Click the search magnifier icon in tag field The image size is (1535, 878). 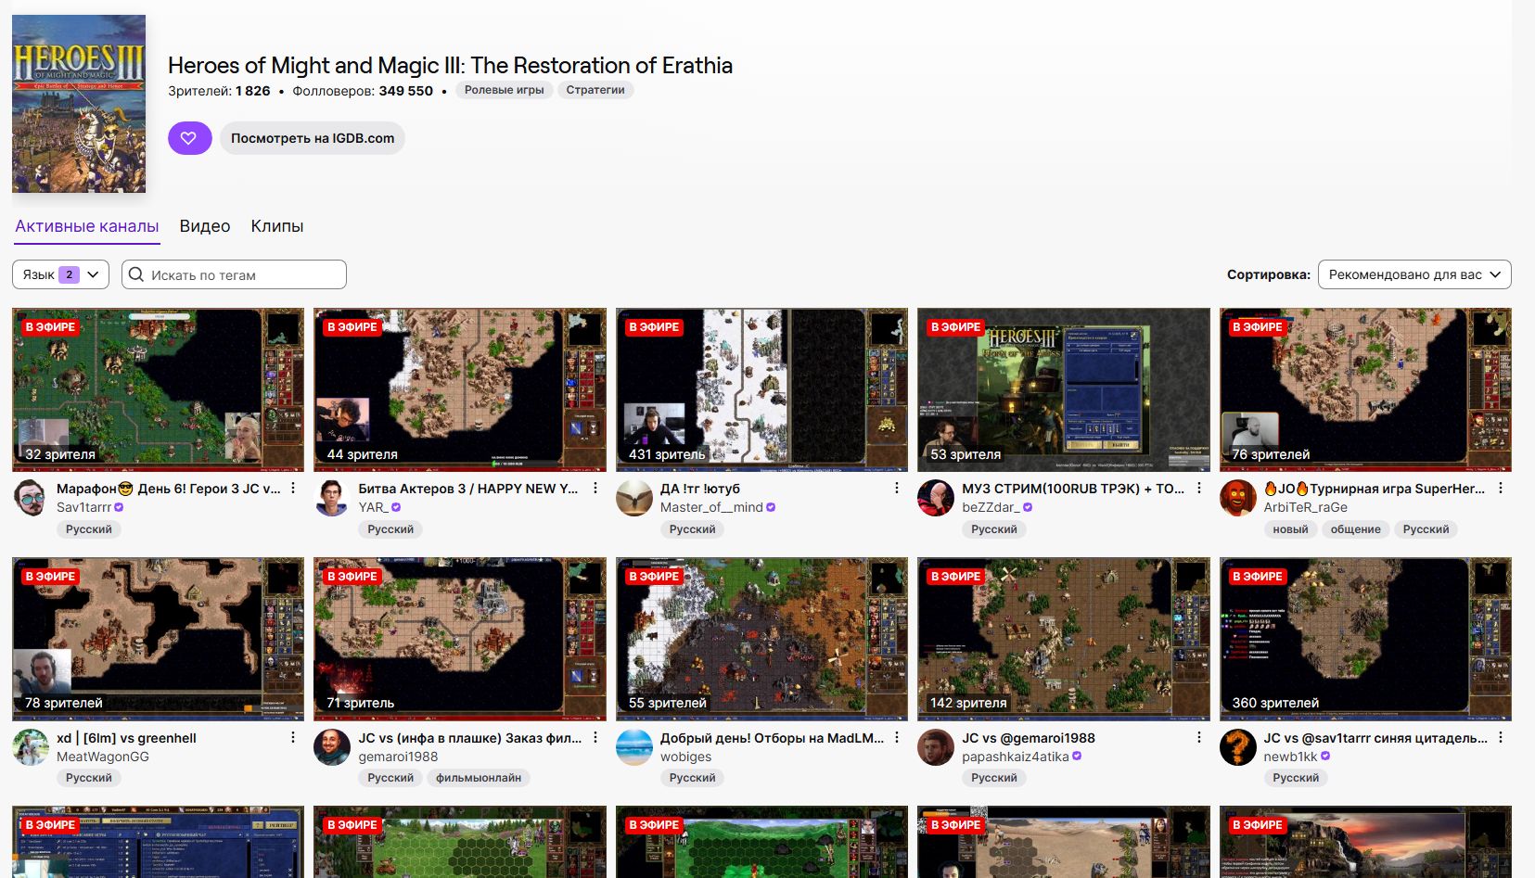136,274
